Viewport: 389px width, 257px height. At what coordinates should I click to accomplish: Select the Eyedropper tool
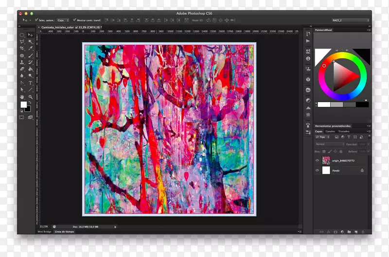(30, 49)
